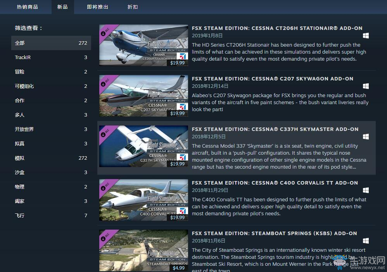
Task: Click the Skymaster description paragraph
Action: coord(279,156)
